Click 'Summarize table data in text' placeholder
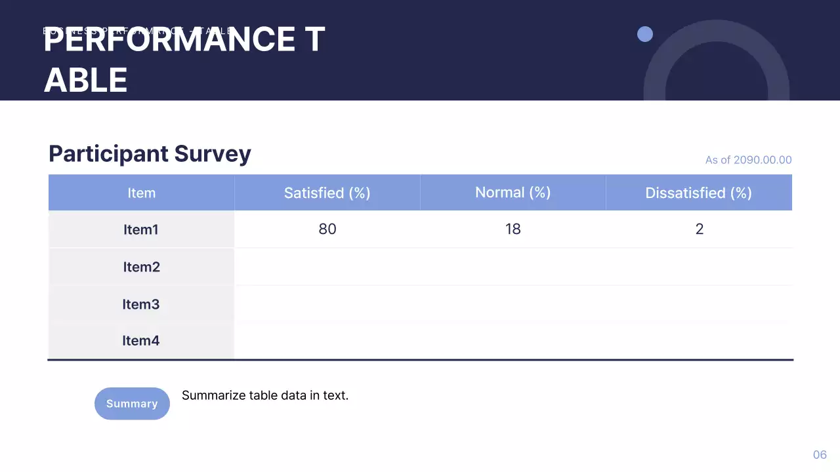 click(x=265, y=395)
